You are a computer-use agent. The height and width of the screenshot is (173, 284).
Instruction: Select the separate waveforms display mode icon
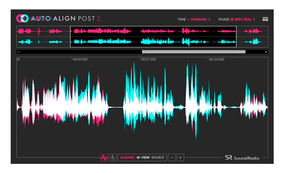pyautogui.click(x=113, y=157)
